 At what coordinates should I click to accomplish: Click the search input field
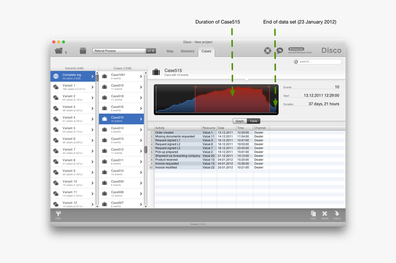tap(320, 62)
